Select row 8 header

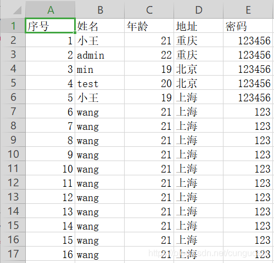[x=13, y=125]
